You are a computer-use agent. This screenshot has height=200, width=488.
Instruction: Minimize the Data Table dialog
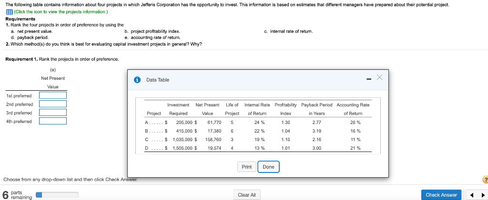coord(369,80)
